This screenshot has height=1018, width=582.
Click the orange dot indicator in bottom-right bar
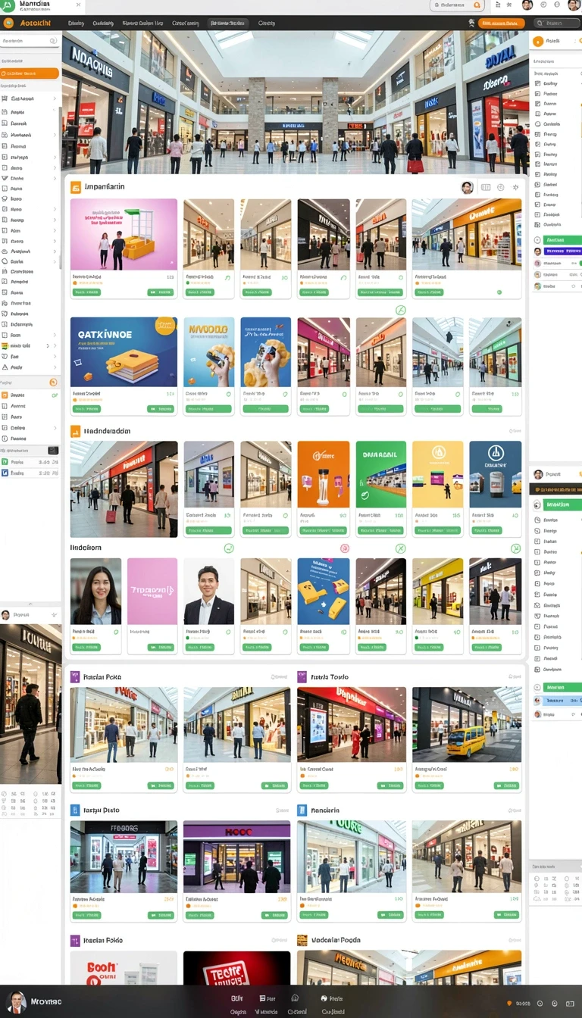point(509,1003)
